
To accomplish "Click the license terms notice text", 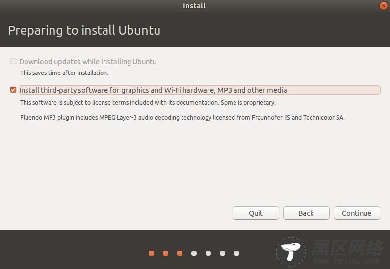I will click(x=148, y=102).
